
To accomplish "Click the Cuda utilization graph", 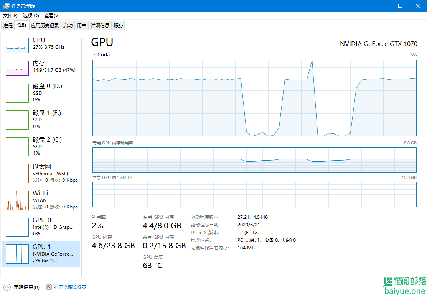I will point(254,98).
